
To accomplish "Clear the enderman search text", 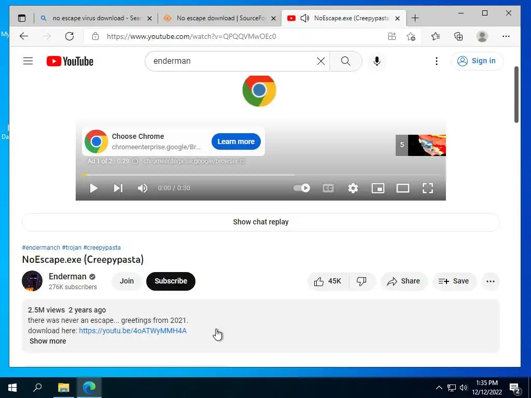I will coord(320,61).
